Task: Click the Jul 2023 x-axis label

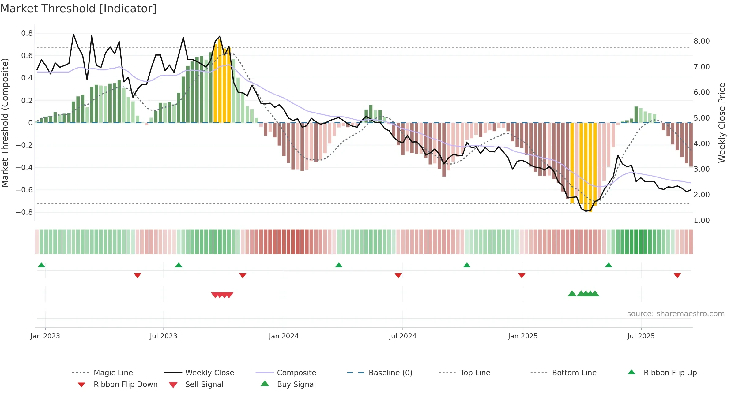Action: click(x=164, y=336)
